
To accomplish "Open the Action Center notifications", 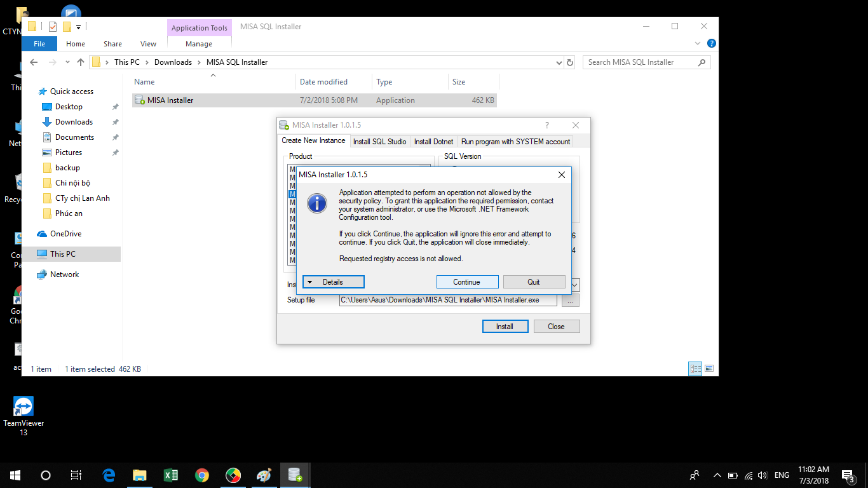I will coord(848,475).
